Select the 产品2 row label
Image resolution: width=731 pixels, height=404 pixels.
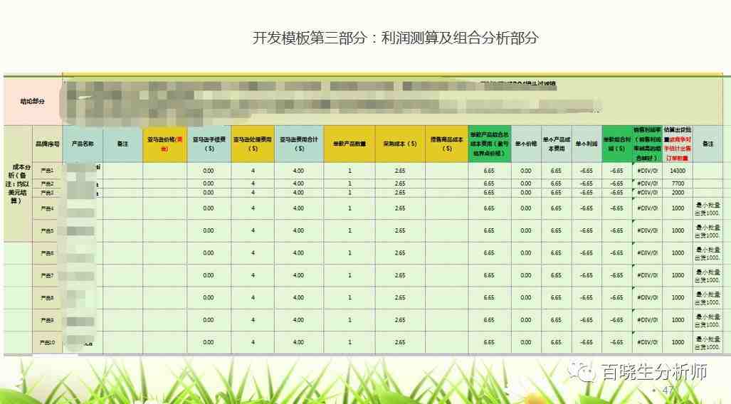pyautogui.click(x=48, y=184)
